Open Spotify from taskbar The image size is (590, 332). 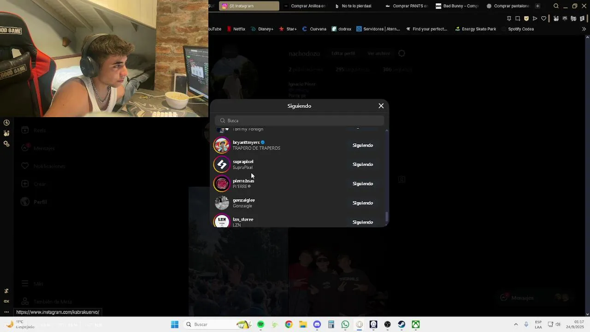pos(260,325)
